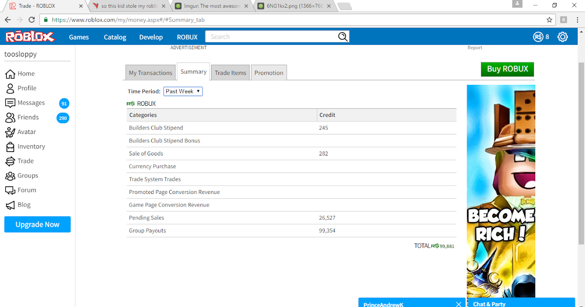Screen dimensions: 585x307
Task: Open the ROBUX menu in header
Action: click(x=187, y=37)
